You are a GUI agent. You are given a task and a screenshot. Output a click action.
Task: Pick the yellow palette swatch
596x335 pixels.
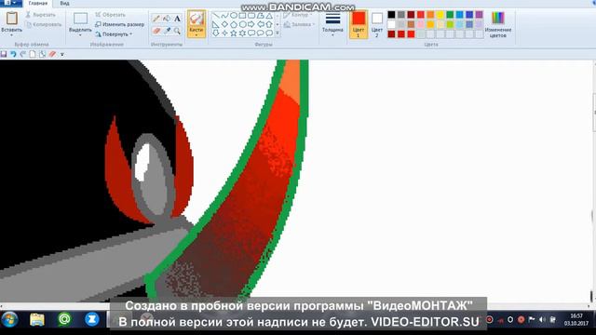coord(440,15)
